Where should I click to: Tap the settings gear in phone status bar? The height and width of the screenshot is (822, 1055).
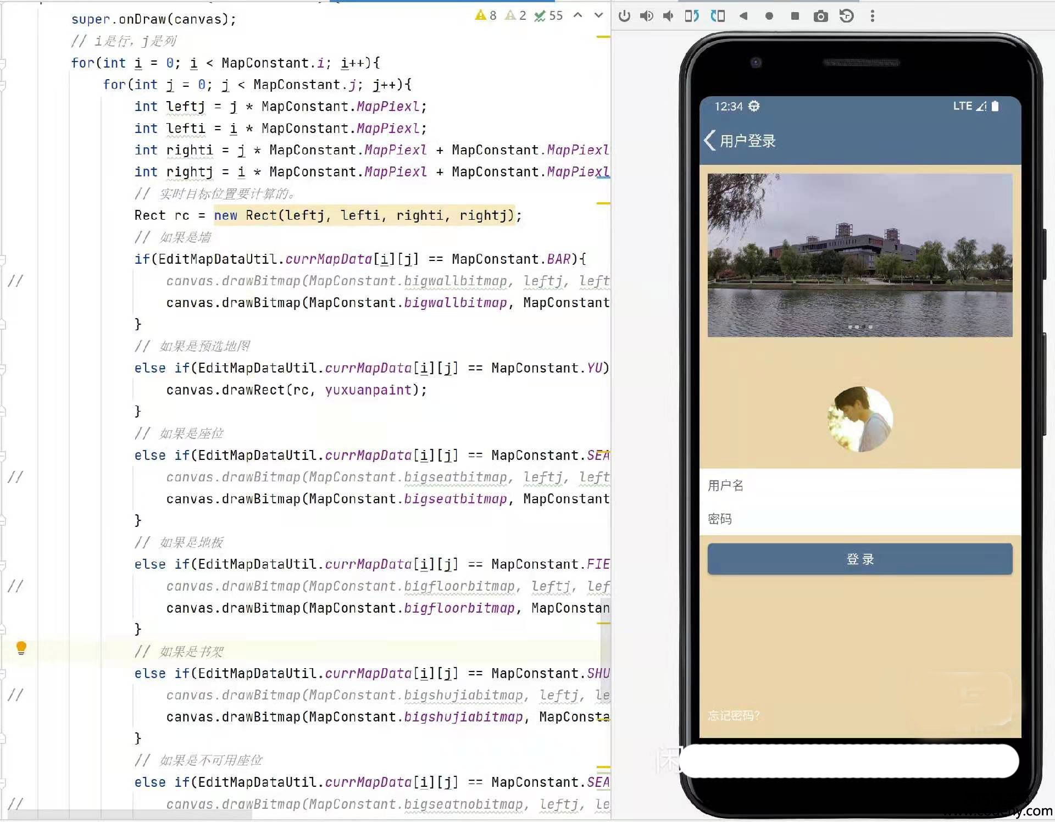pos(754,106)
